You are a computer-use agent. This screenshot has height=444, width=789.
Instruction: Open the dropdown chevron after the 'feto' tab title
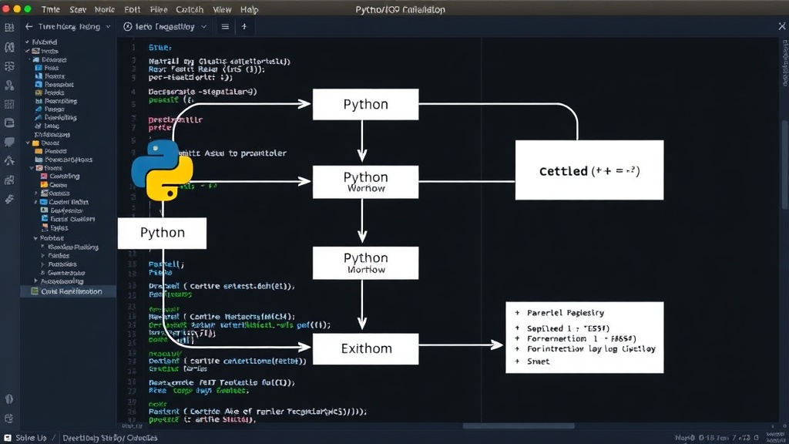pos(203,27)
